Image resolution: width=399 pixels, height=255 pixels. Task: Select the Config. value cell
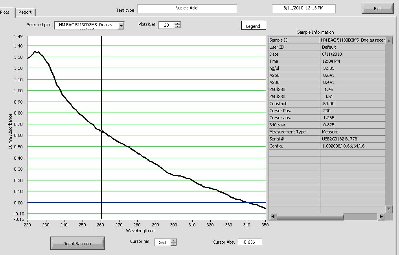pyautogui.click(x=353, y=146)
